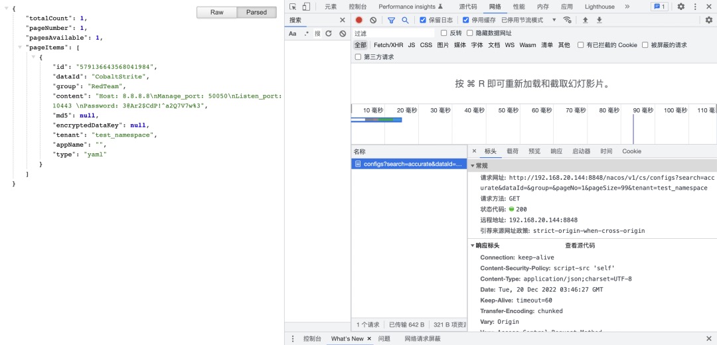Uncheck the 停用缓存 checkbox
This screenshot has width=717, height=345.
(465, 20)
